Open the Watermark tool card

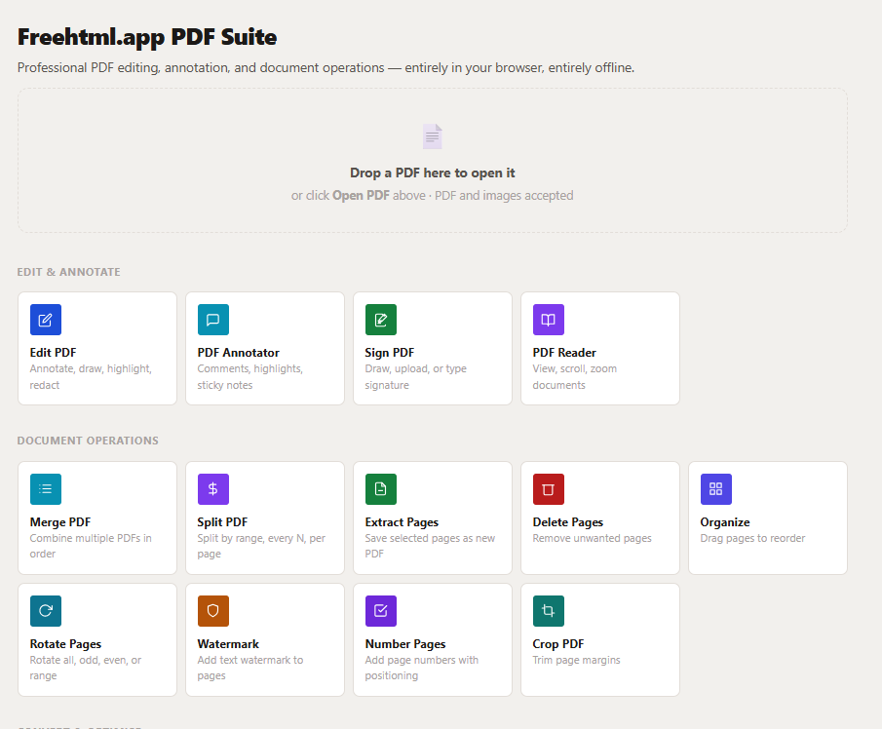265,639
